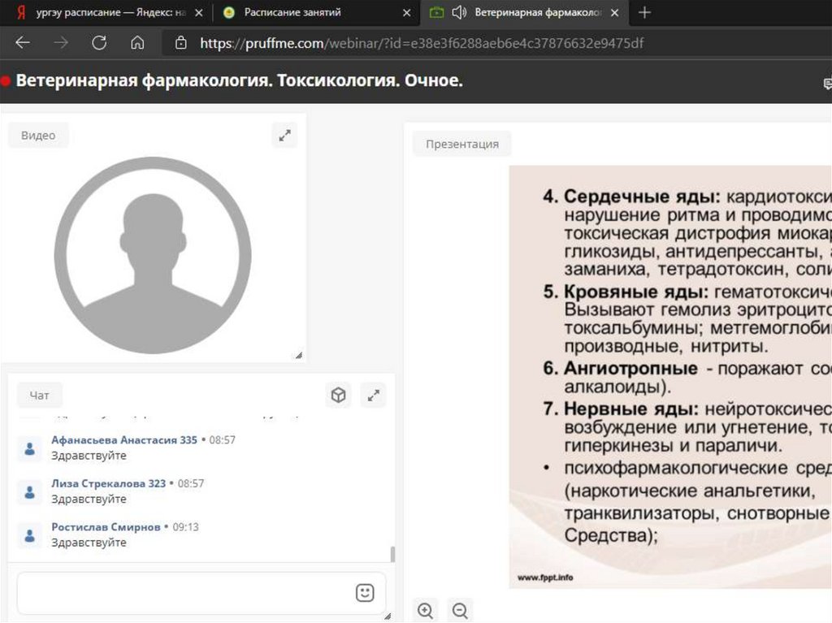Go to browser home page

pyautogui.click(x=138, y=43)
